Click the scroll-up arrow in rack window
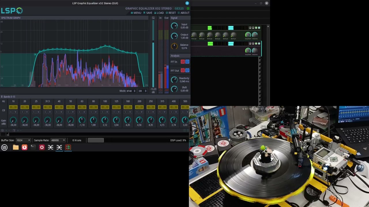Image resolution: width=369 pixels, height=207 pixels. pos(268,26)
